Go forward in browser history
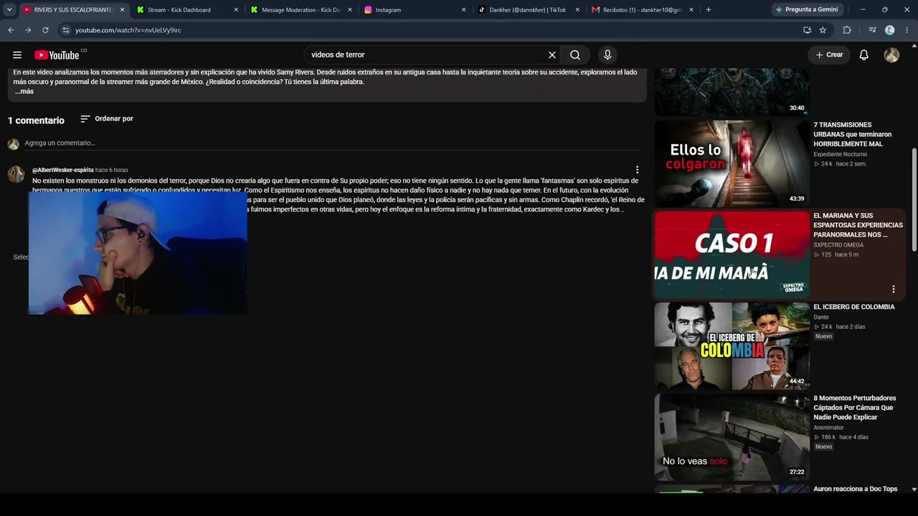 (x=28, y=30)
